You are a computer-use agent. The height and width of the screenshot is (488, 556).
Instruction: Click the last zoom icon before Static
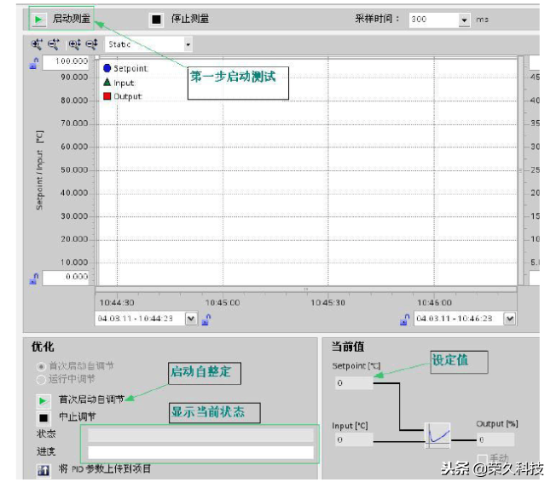coord(91,43)
